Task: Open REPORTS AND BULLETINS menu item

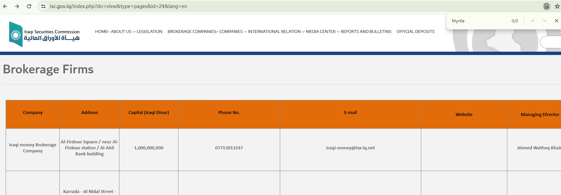Action: pyautogui.click(x=366, y=32)
